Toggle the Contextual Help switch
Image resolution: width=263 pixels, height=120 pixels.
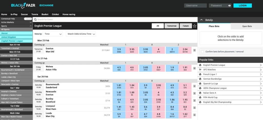coord(28,19)
